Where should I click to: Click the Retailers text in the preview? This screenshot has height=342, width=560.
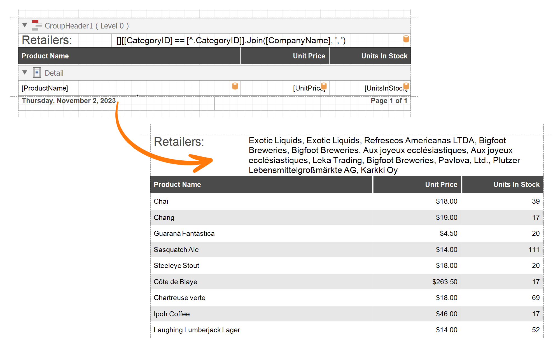(x=179, y=141)
